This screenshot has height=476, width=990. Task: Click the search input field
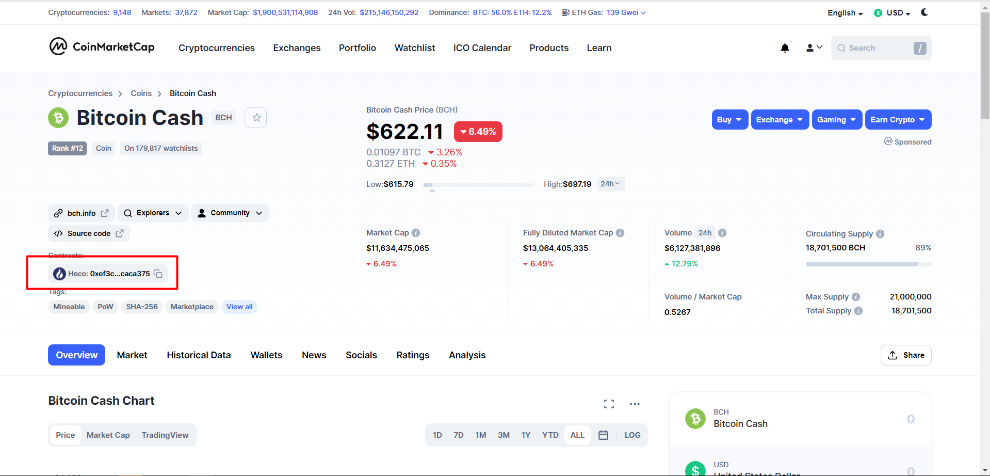click(881, 48)
